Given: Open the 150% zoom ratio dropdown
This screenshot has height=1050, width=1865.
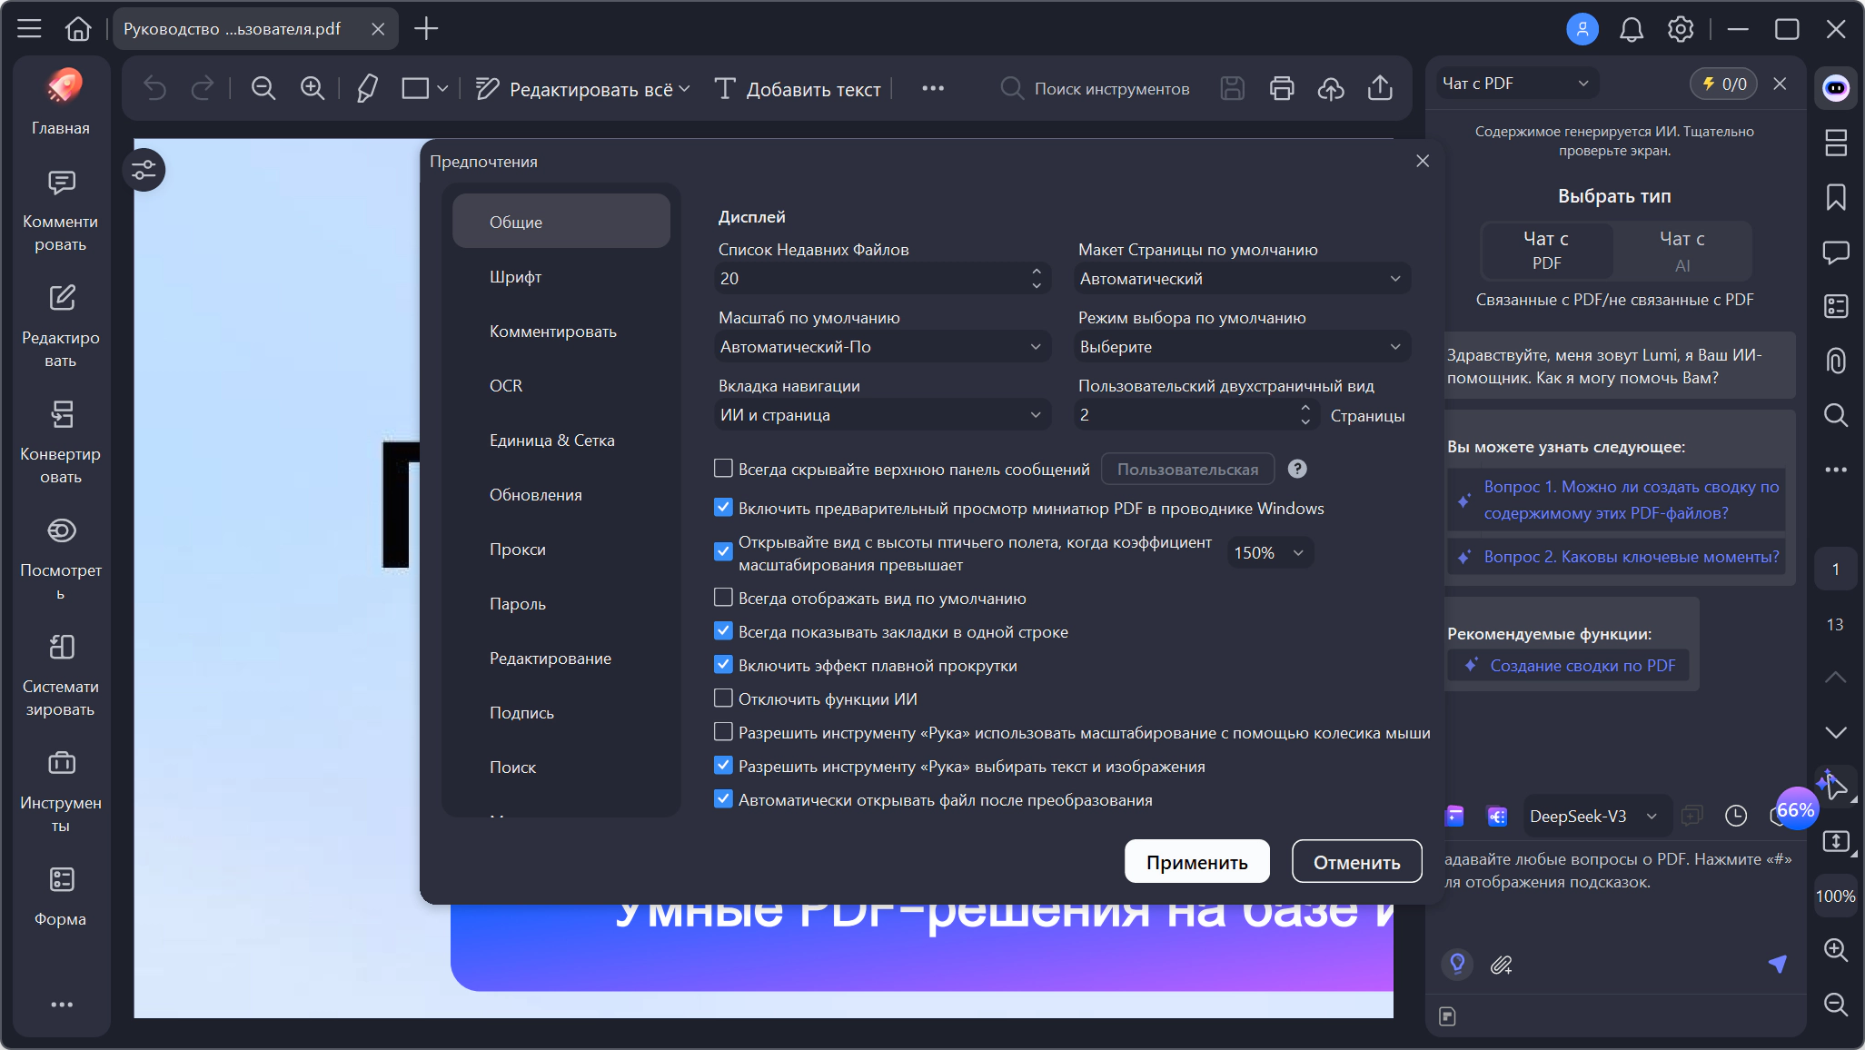Looking at the screenshot, I should click(1269, 552).
